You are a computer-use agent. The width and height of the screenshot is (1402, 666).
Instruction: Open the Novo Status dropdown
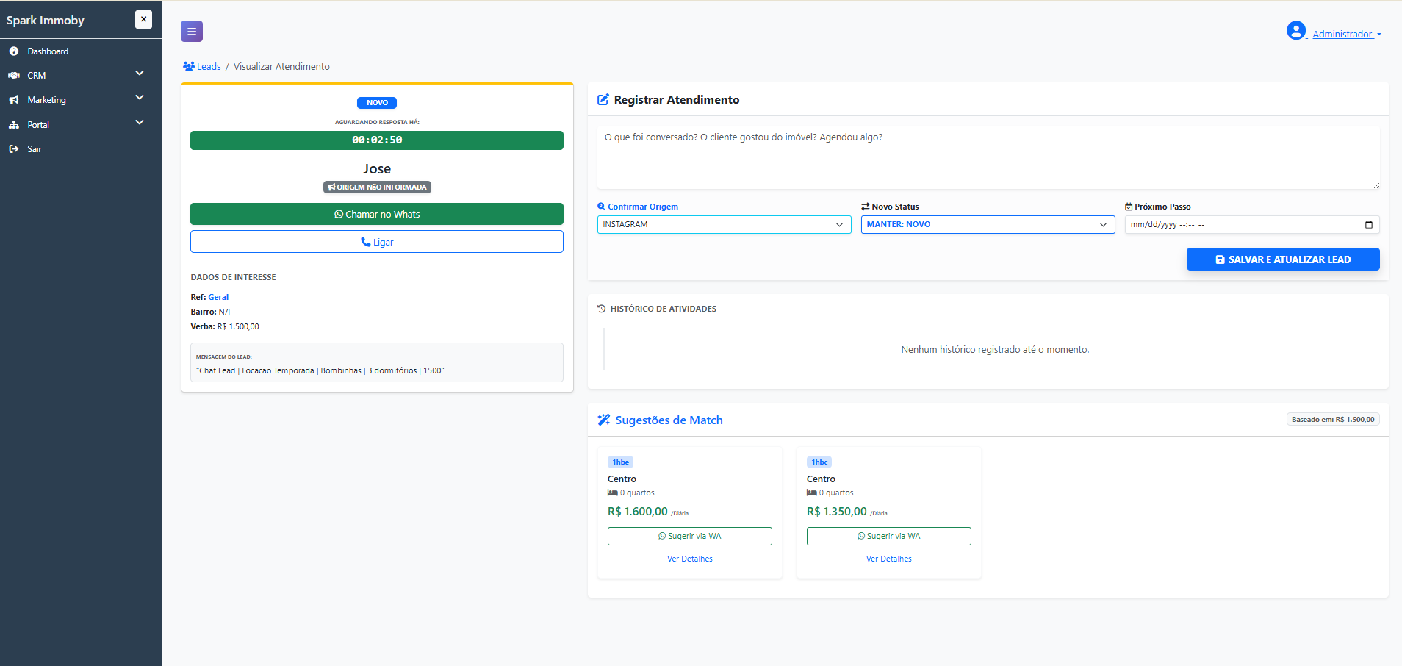click(x=988, y=225)
